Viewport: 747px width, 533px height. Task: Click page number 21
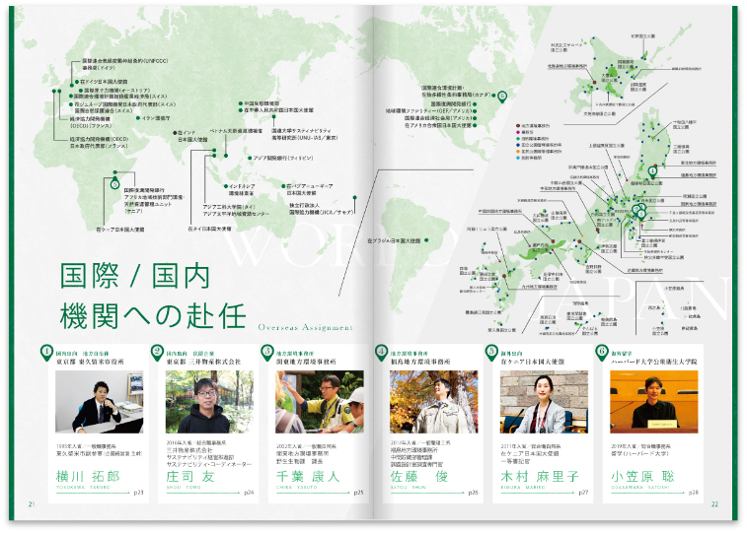pyautogui.click(x=32, y=504)
